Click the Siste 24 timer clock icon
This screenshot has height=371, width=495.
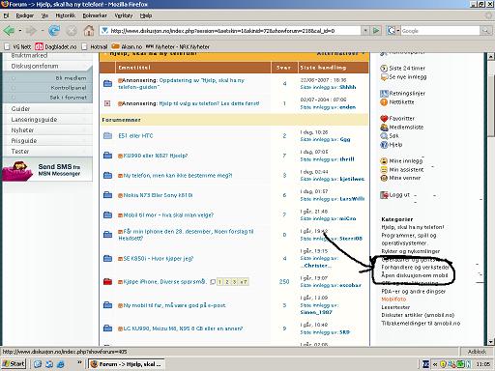[384, 69]
